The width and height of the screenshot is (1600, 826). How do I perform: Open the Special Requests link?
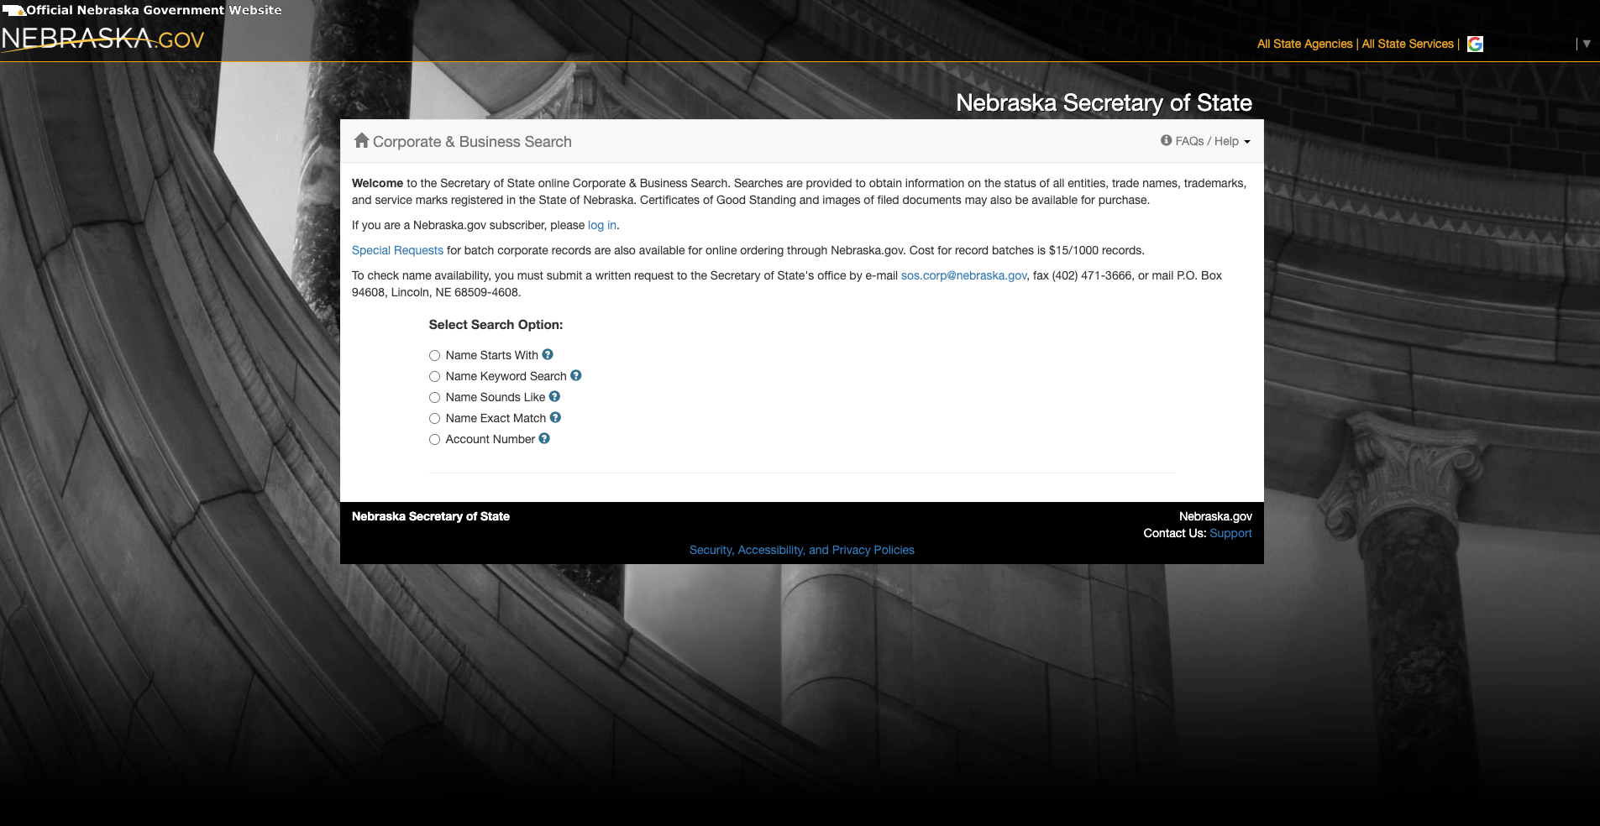tap(397, 250)
